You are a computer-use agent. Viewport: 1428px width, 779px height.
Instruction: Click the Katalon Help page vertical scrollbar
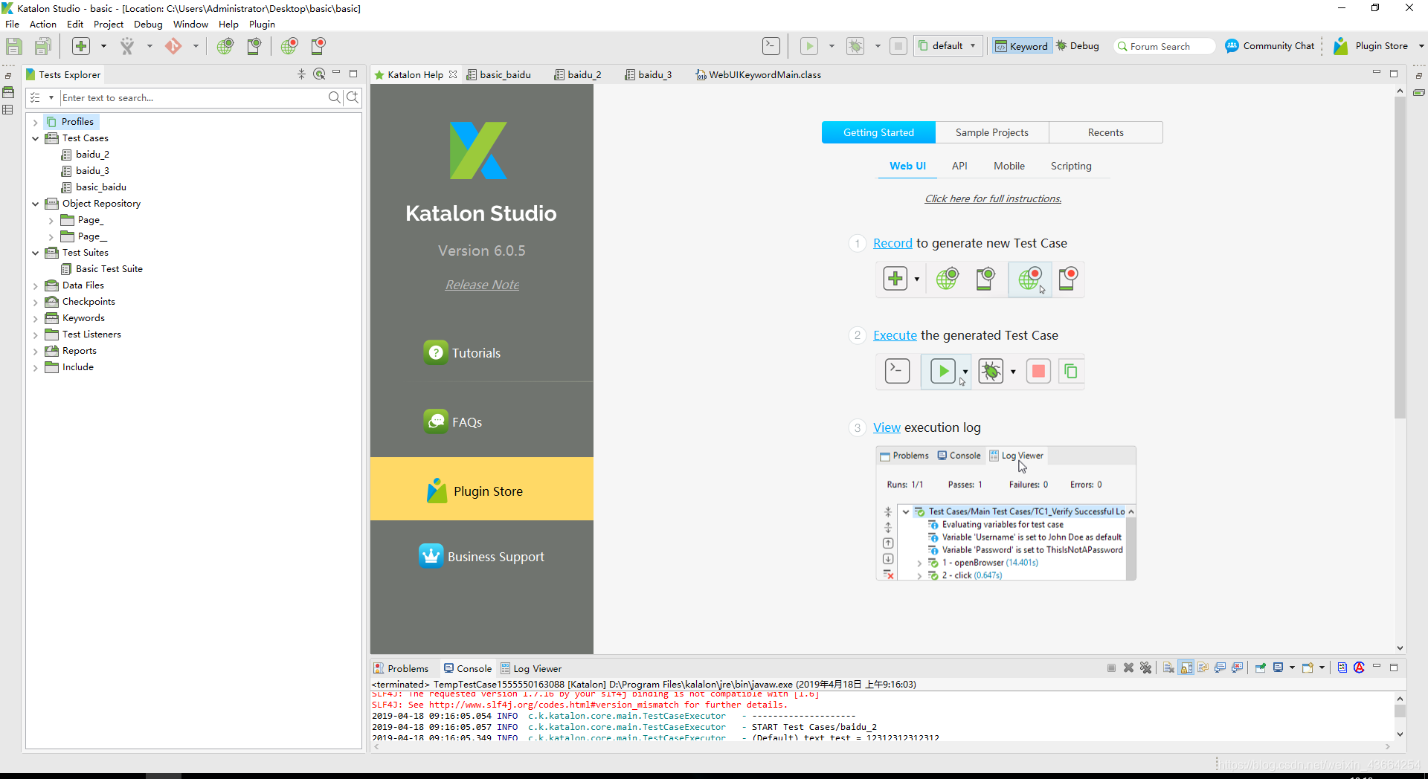coord(1400,257)
